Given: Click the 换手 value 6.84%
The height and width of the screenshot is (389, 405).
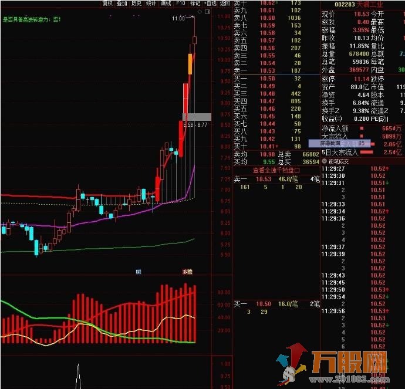Looking at the screenshot, I should [361, 103].
